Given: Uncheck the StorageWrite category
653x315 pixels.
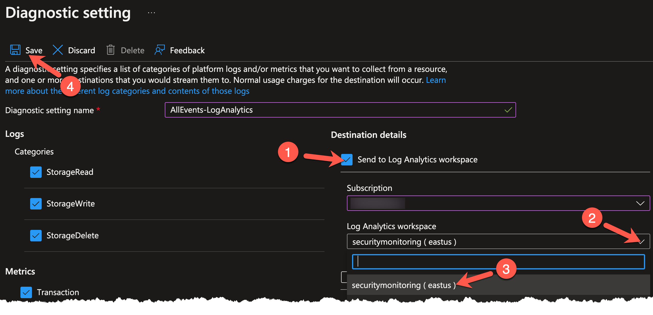Looking at the screenshot, I should click(x=36, y=203).
